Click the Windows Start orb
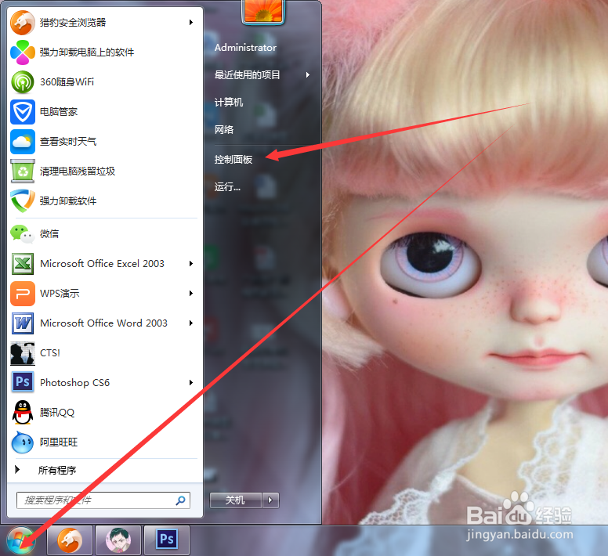The height and width of the screenshot is (556, 608). point(21,540)
